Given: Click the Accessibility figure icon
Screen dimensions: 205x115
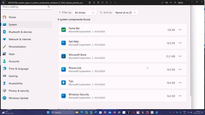Looking at the screenshot, I should pos(4,83).
